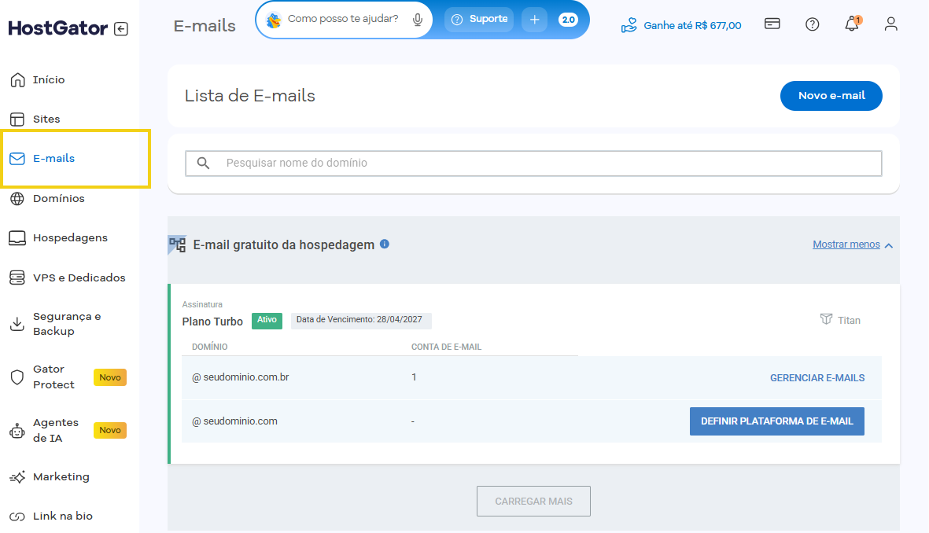Click DEFINIR PLATAFORMA DE E-MAIL button
Viewport: 929px width, 533px height.
pos(776,421)
